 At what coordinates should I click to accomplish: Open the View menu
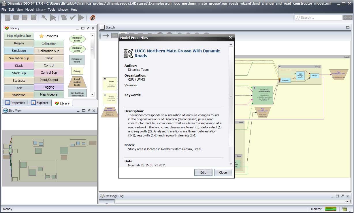(20, 9)
